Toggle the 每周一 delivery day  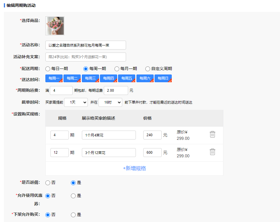tap(54, 78)
